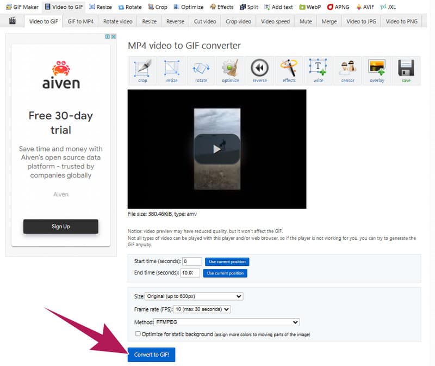
Task: Open the optimize tool icon
Action: (x=231, y=70)
